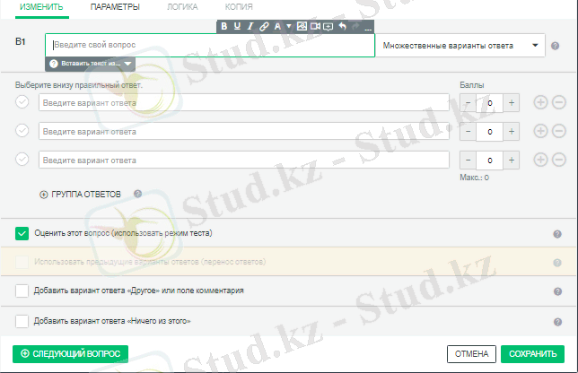Toggle the disabled 'Использовать предыдущие варианты' checkbox

pos(22,262)
